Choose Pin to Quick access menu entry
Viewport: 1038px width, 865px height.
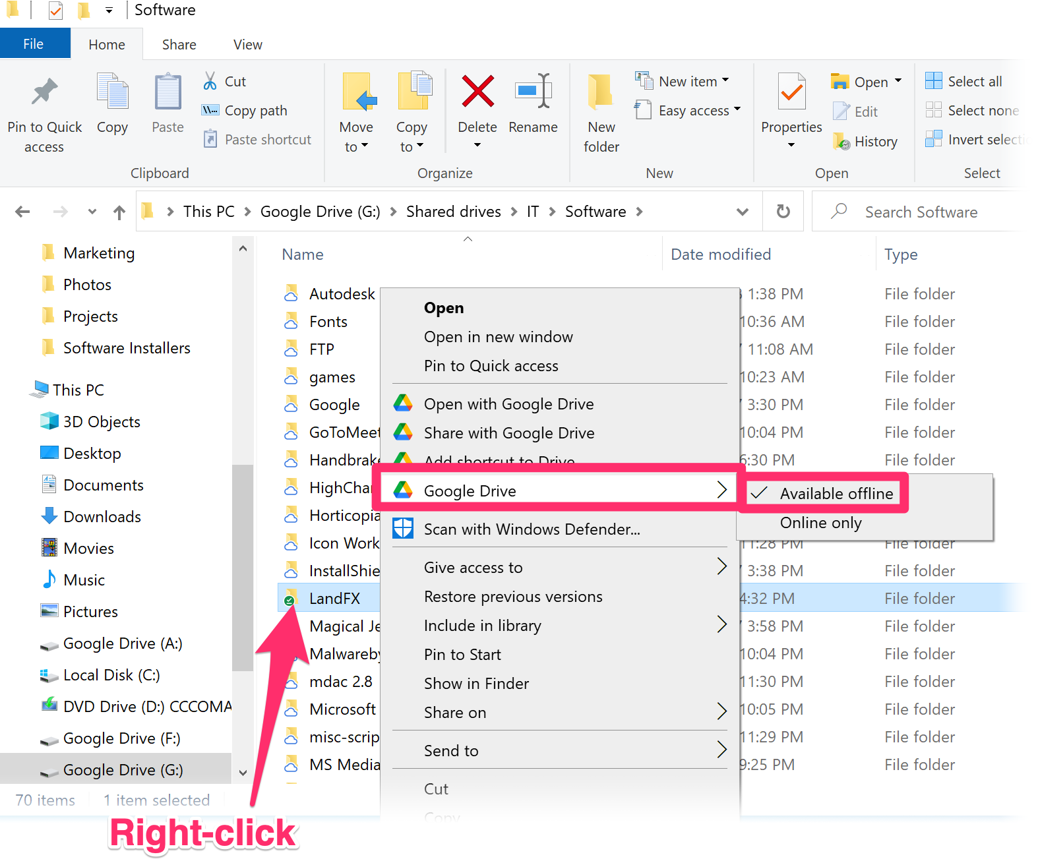click(x=491, y=366)
